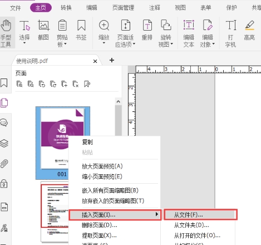Expand the 编辑对象 (Edit Object) dropdown
The image size is (261, 245).
pos(213,44)
